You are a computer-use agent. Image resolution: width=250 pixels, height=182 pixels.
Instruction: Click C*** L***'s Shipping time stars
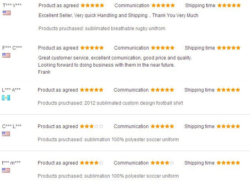pyautogui.click(x=228, y=126)
